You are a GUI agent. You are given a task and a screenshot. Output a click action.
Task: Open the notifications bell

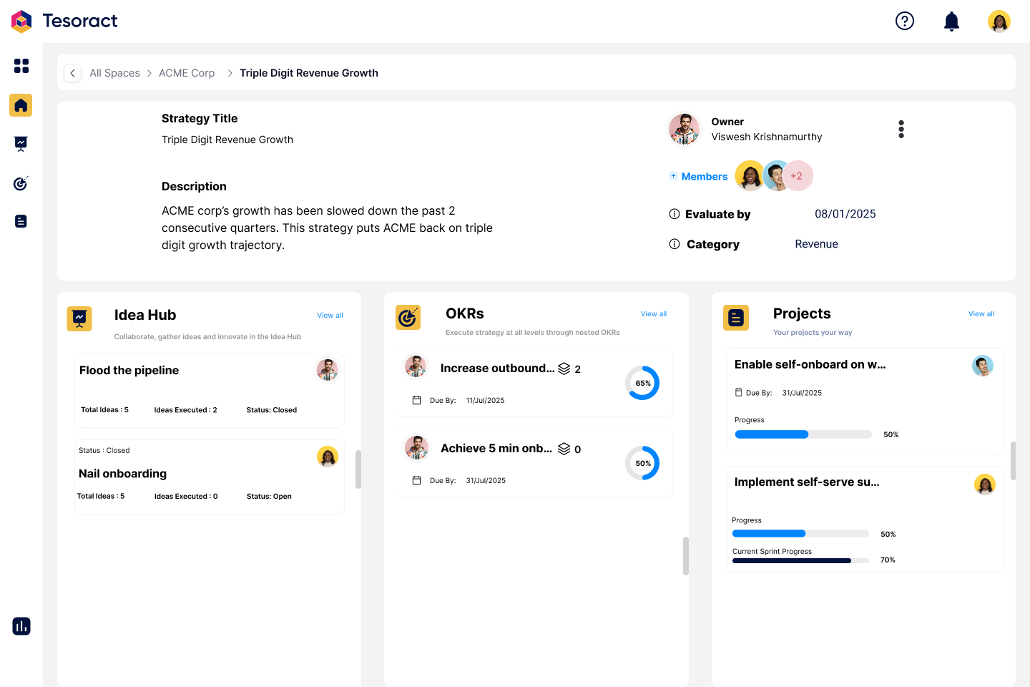951,21
